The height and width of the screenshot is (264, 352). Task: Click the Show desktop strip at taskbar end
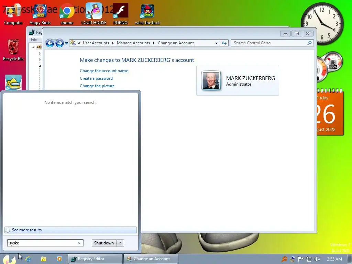pyautogui.click(x=350, y=259)
